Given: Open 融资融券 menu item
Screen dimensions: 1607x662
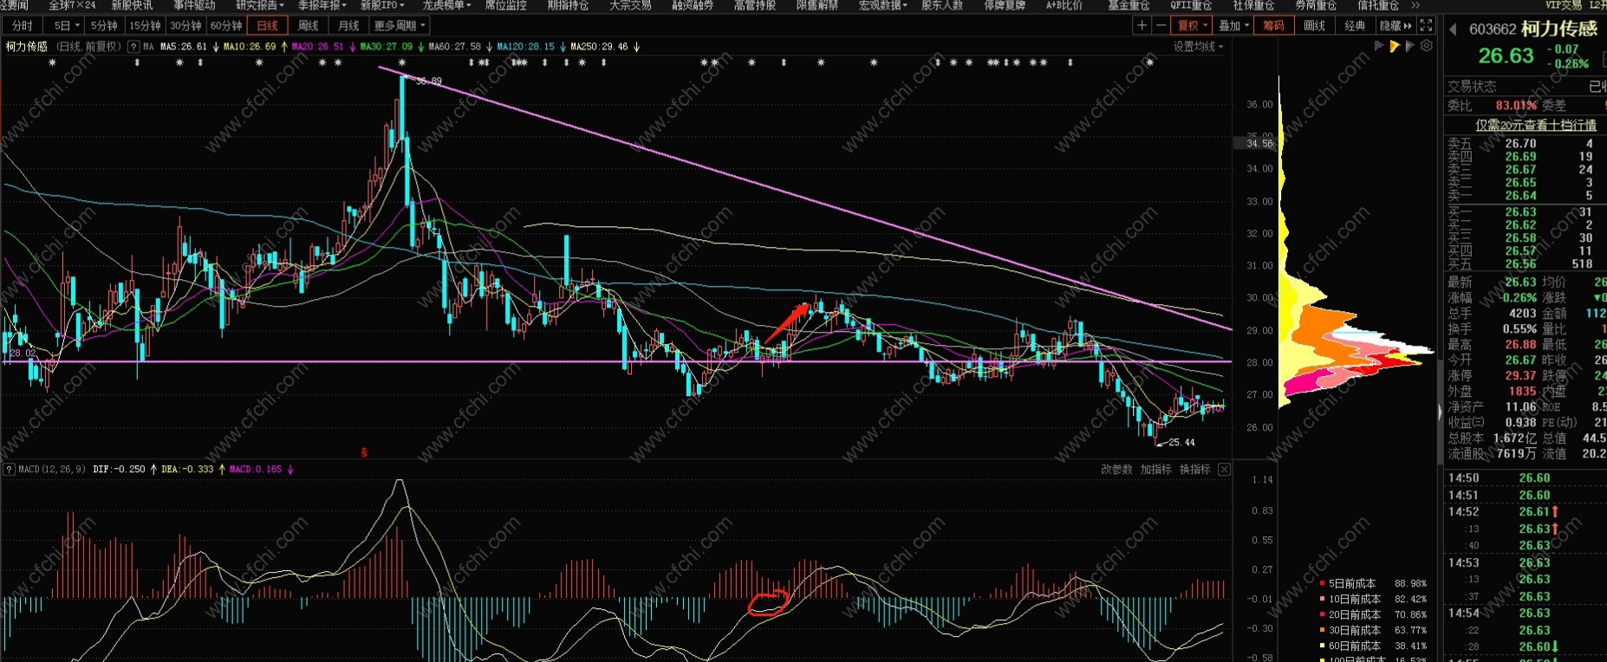Looking at the screenshot, I should [x=693, y=5].
